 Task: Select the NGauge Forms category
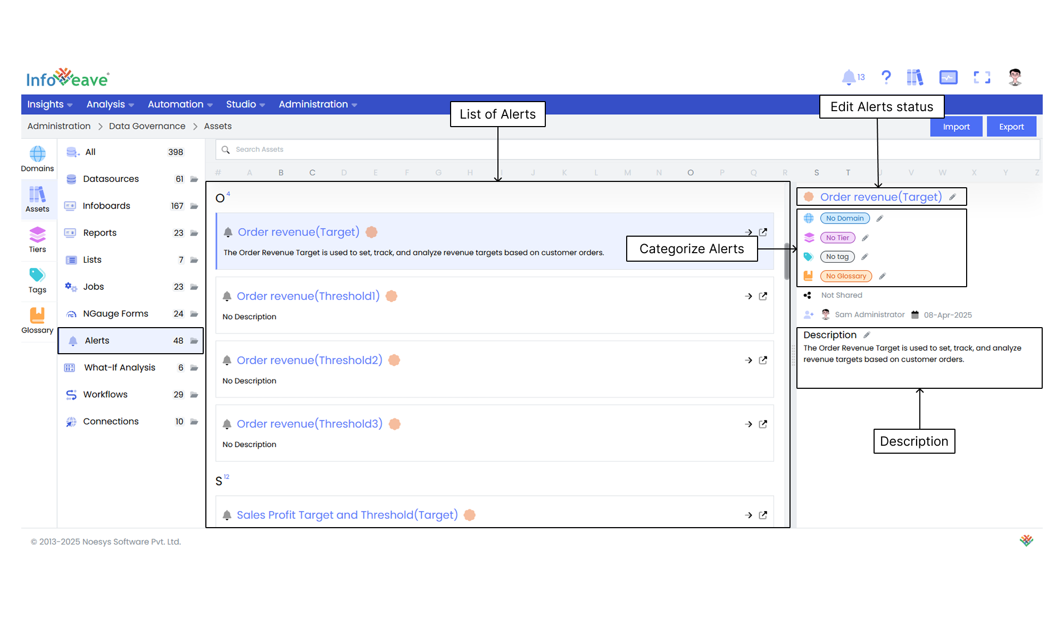click(x=130, y=314)
